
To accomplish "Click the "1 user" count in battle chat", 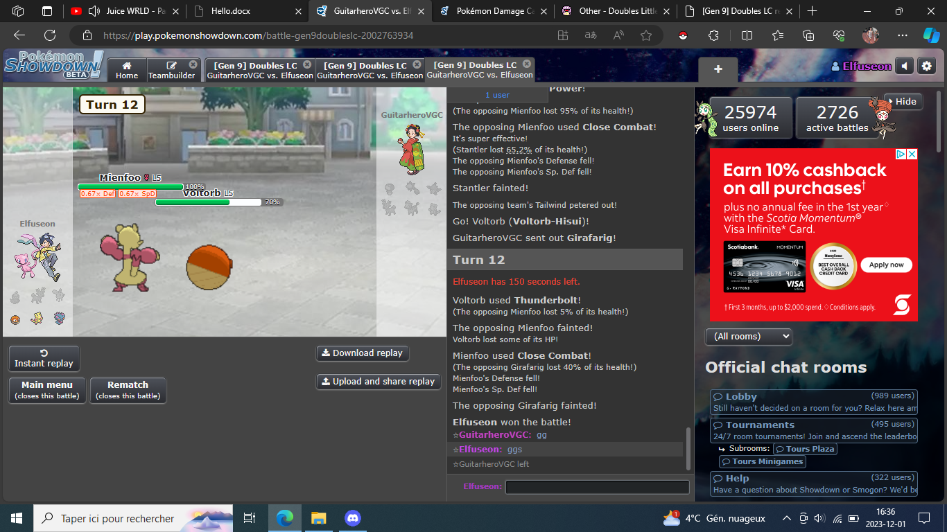I will 497,95.
